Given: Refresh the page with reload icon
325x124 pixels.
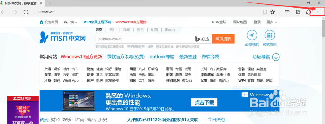Looking at the screenshot, I should [26, 12].
